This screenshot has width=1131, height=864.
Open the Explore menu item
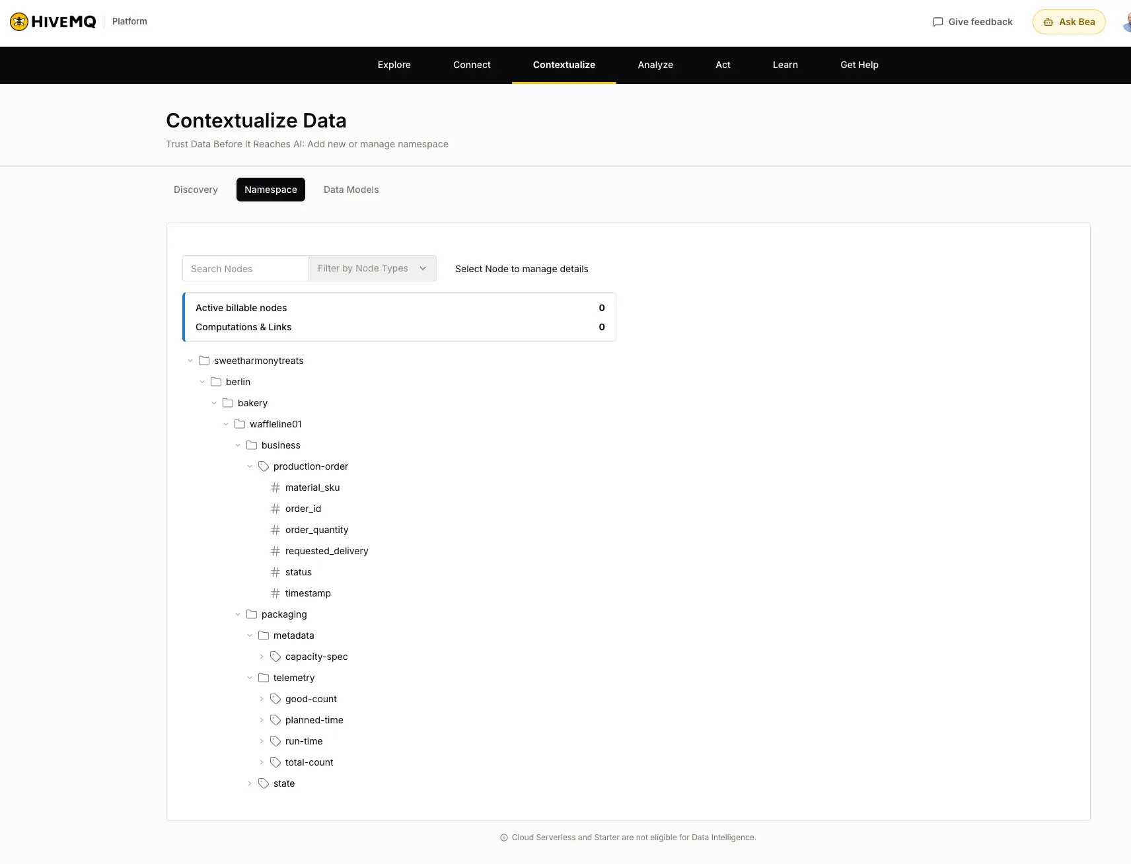tap(394, 65)
